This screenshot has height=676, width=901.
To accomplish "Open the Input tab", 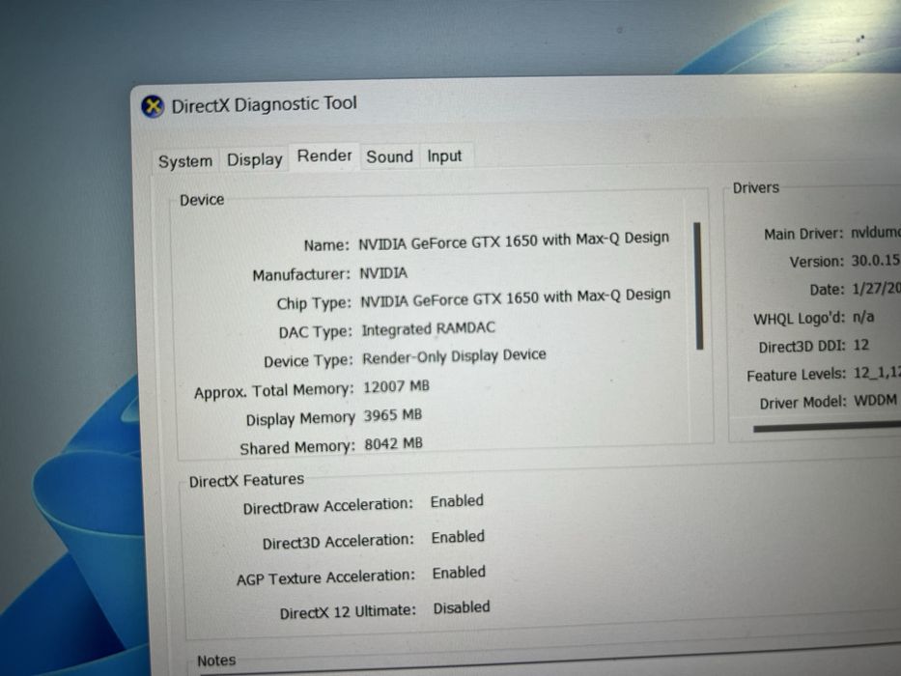I will pyautogui.click(x=444, y=155).
